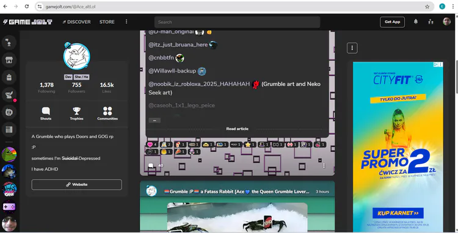Image resolution: width=458 pixels, height=233 pixels.
Task: Focus the Search input field
Action: click(237, 22)
